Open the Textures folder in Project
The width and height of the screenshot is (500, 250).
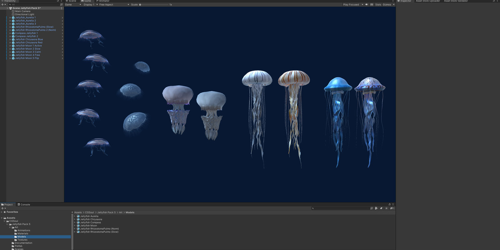coord(22,240)
